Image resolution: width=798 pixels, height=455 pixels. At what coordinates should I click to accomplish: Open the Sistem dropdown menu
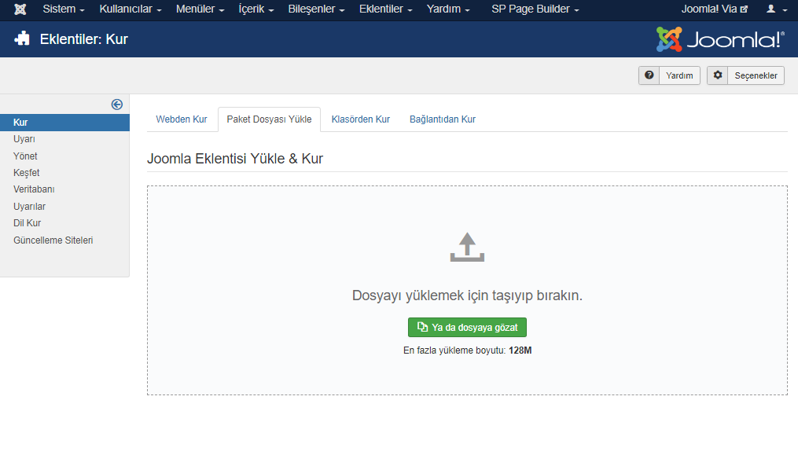[63, 9]
